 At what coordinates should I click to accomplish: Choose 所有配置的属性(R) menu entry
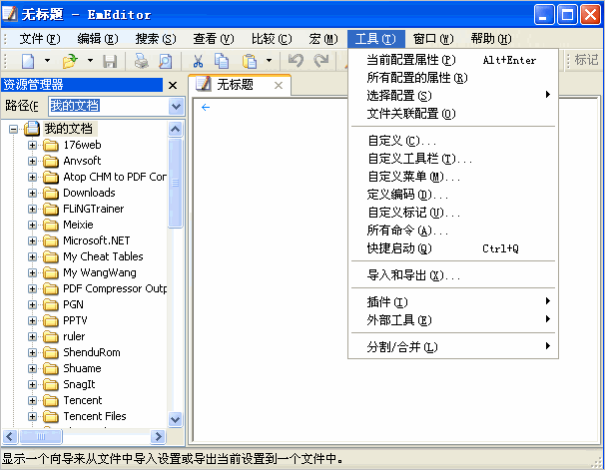point(453,78)
